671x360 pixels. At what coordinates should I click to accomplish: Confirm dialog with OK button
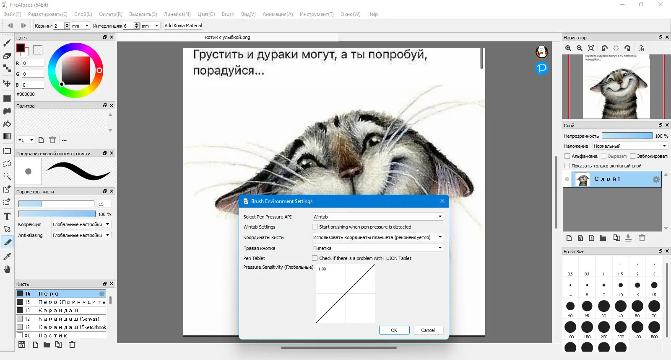[x=394, y=330]
